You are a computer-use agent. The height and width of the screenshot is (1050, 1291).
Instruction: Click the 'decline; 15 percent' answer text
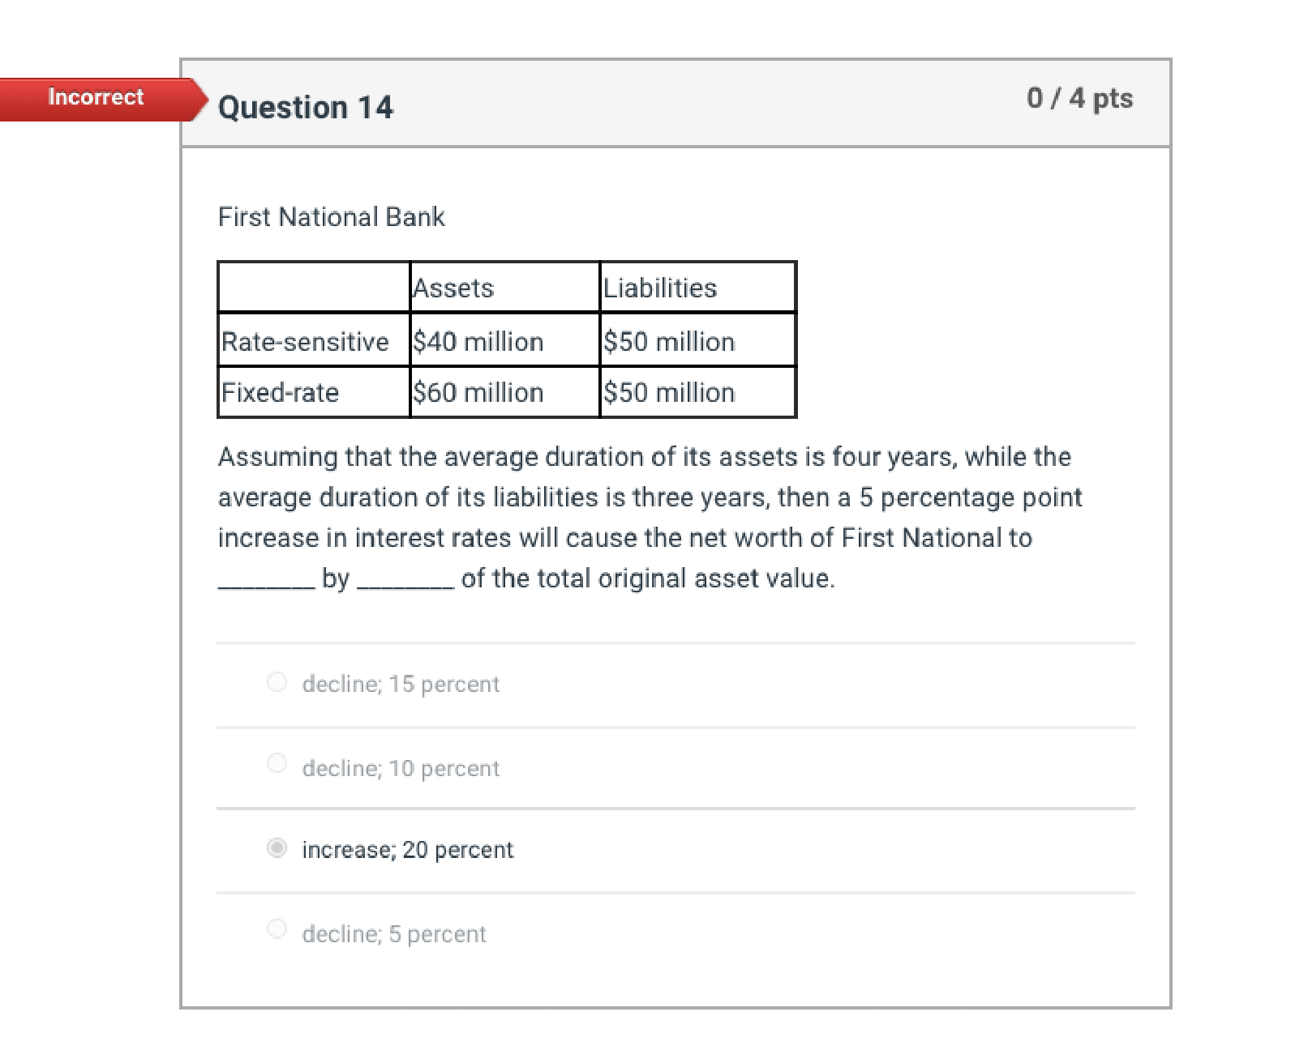(x=400, y=684)
